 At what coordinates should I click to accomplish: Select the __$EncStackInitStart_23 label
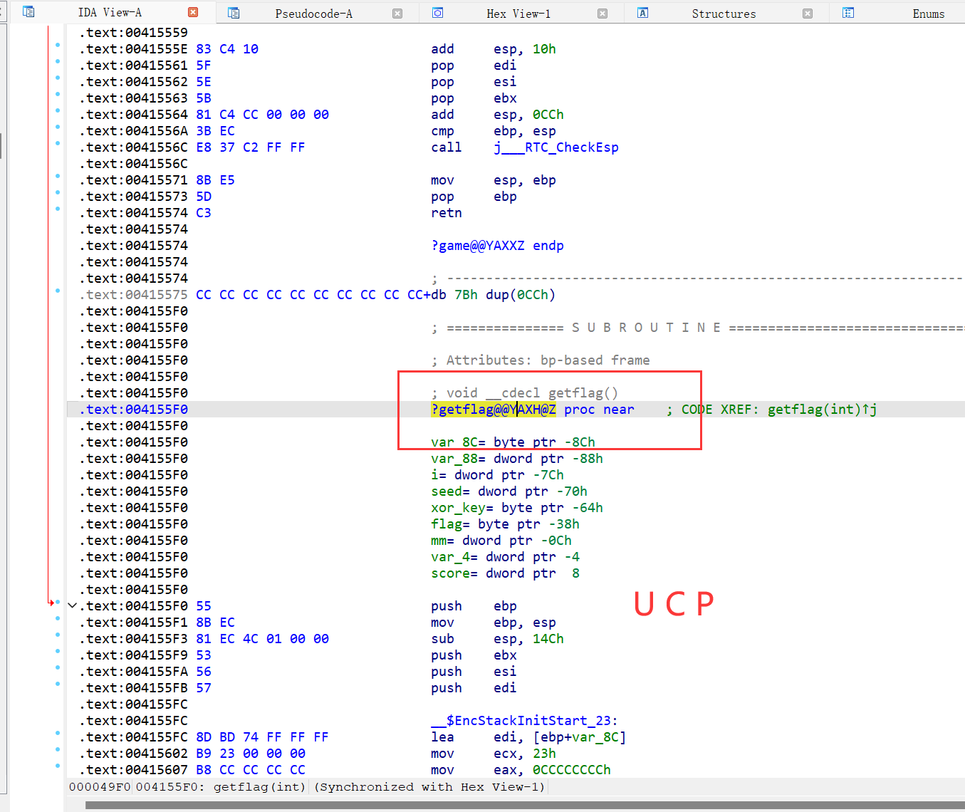(x=524, y=721)
